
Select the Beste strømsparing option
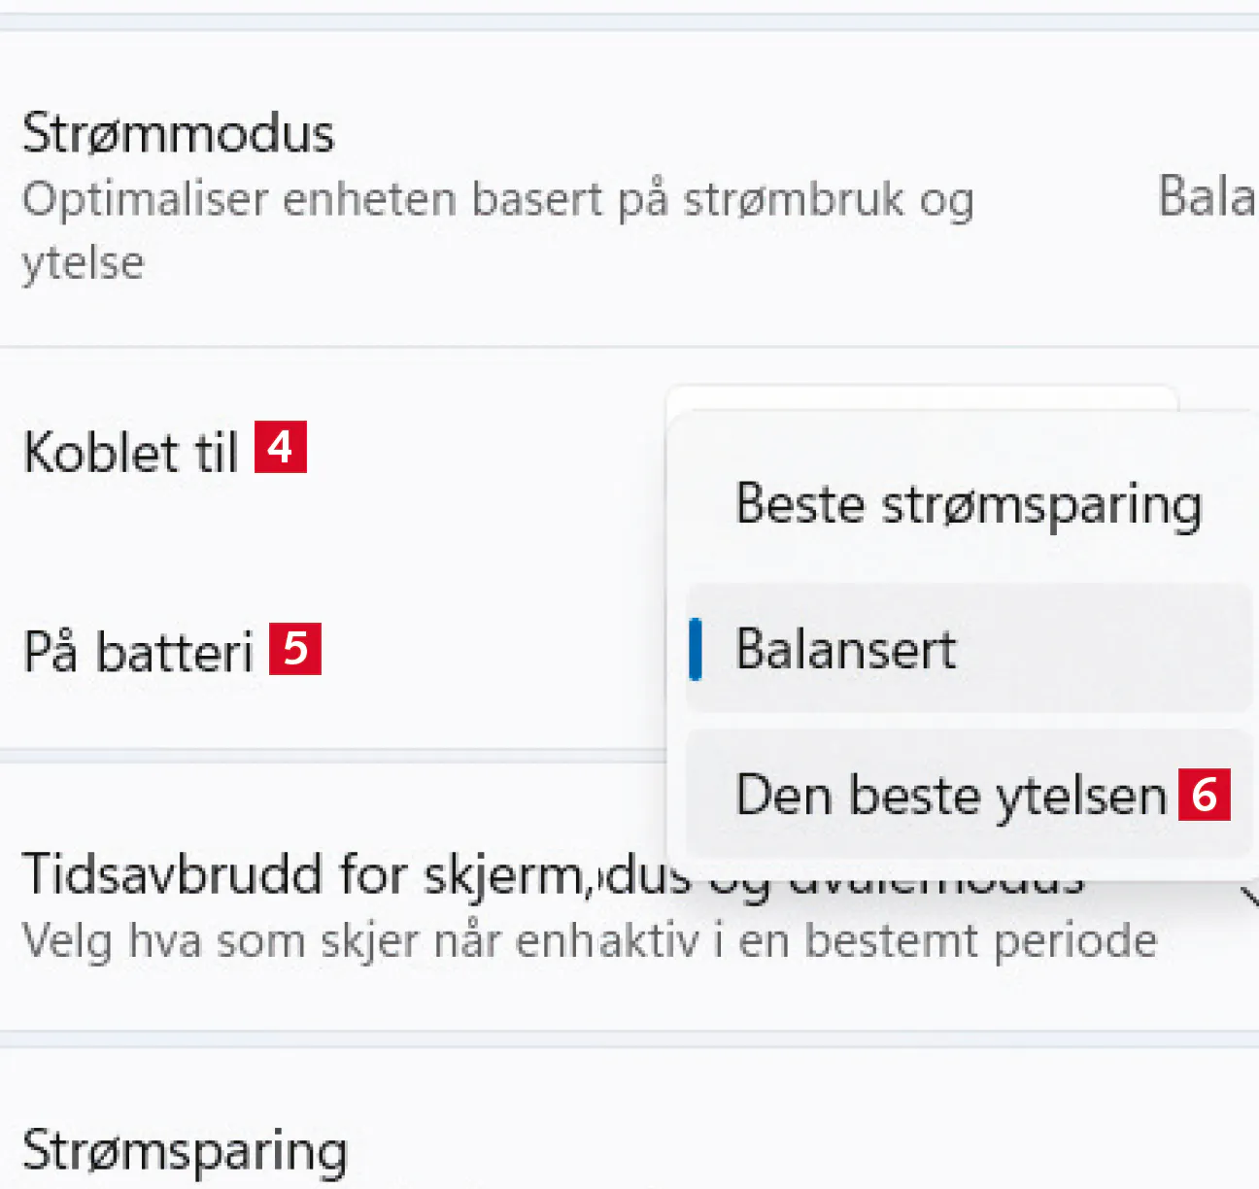coord(968,505)
